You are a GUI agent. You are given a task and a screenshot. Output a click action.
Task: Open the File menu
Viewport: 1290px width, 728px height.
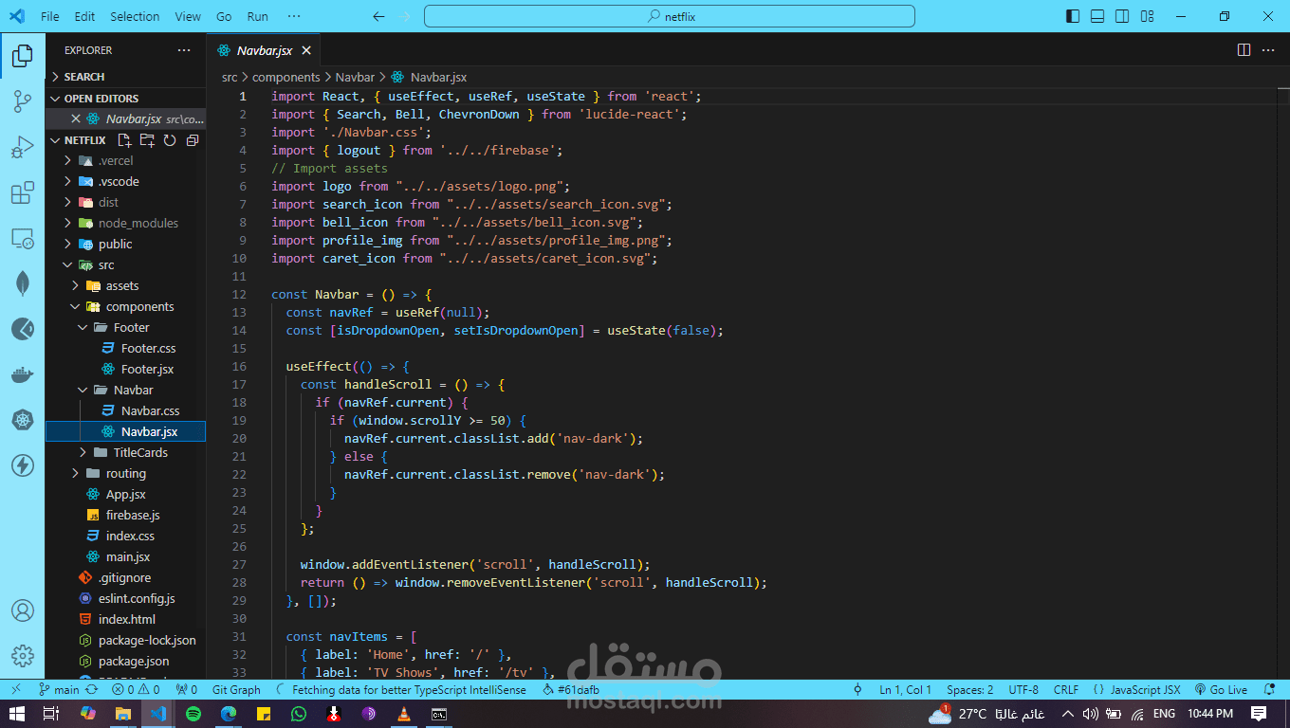click(x=50, y=16)
